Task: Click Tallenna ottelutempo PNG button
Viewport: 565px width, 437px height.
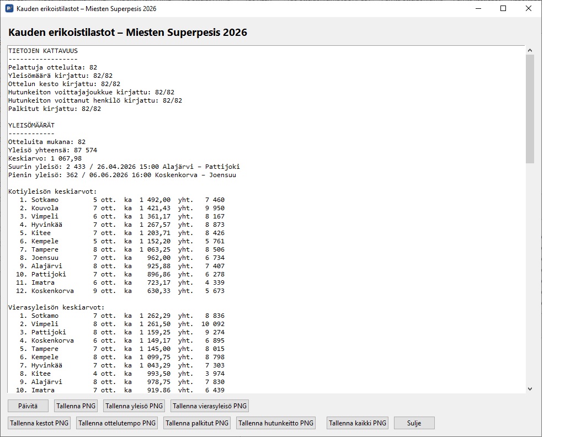Action: pos(117,423)
